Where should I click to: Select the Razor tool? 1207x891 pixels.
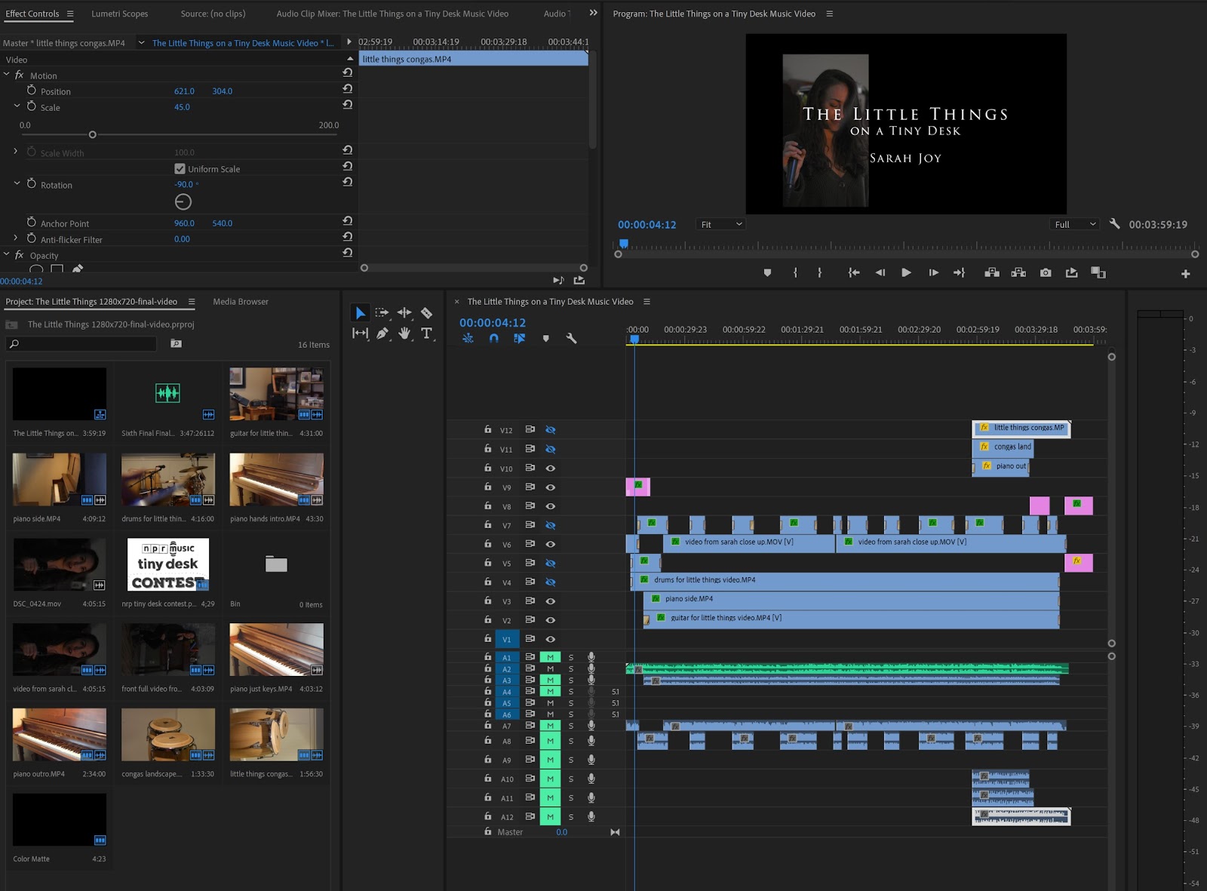click(x=426, y=313)
